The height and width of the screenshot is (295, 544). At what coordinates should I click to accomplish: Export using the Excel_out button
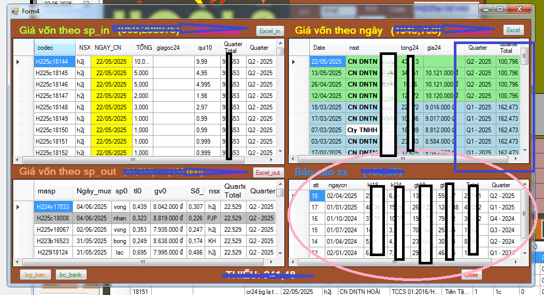pyautogui.click(x=268, y=173)
